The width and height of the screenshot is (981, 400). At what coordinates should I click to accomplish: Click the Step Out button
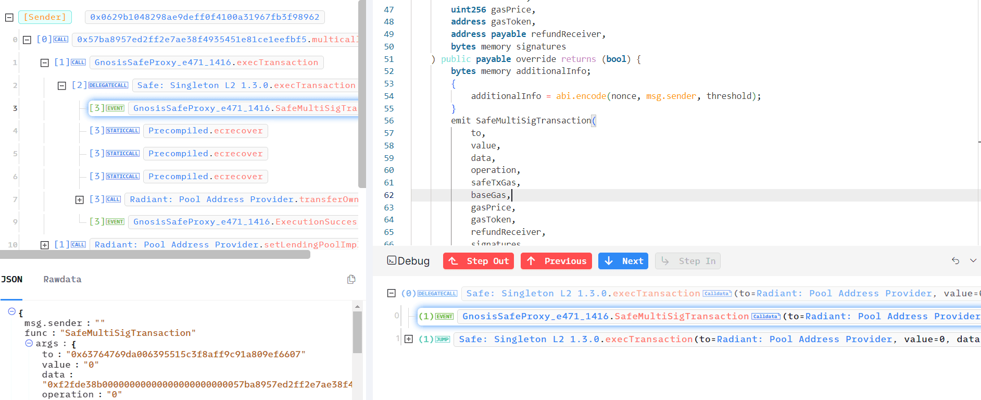(478, 261)
